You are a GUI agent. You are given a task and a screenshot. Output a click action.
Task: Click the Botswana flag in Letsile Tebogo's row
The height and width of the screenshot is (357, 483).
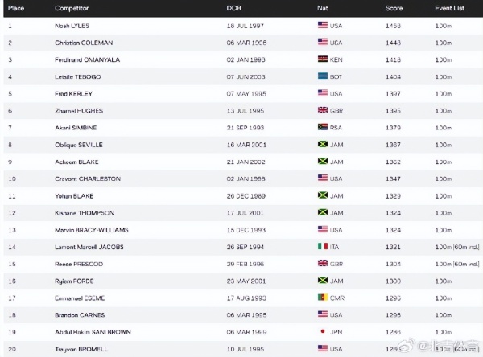pyautogui.click(x=323, y=76)
